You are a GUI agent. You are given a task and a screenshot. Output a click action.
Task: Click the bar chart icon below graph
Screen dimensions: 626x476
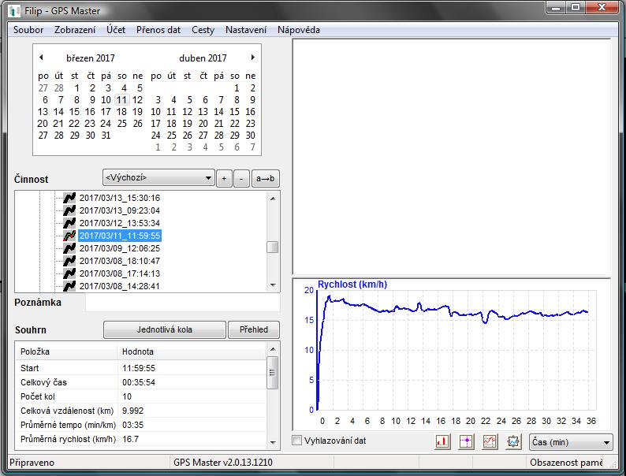tap(442, 442)
